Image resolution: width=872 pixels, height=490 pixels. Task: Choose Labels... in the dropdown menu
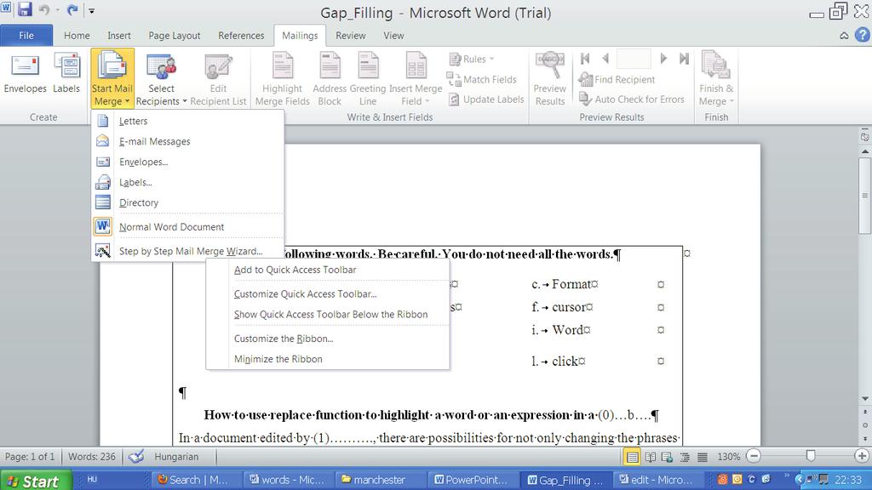pos(188,182)
